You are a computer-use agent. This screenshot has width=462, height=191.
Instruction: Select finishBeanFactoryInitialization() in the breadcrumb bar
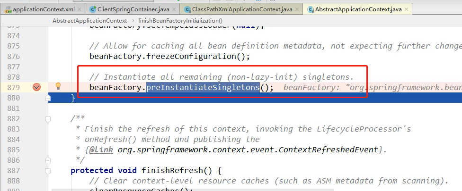(x=180, y=21)
